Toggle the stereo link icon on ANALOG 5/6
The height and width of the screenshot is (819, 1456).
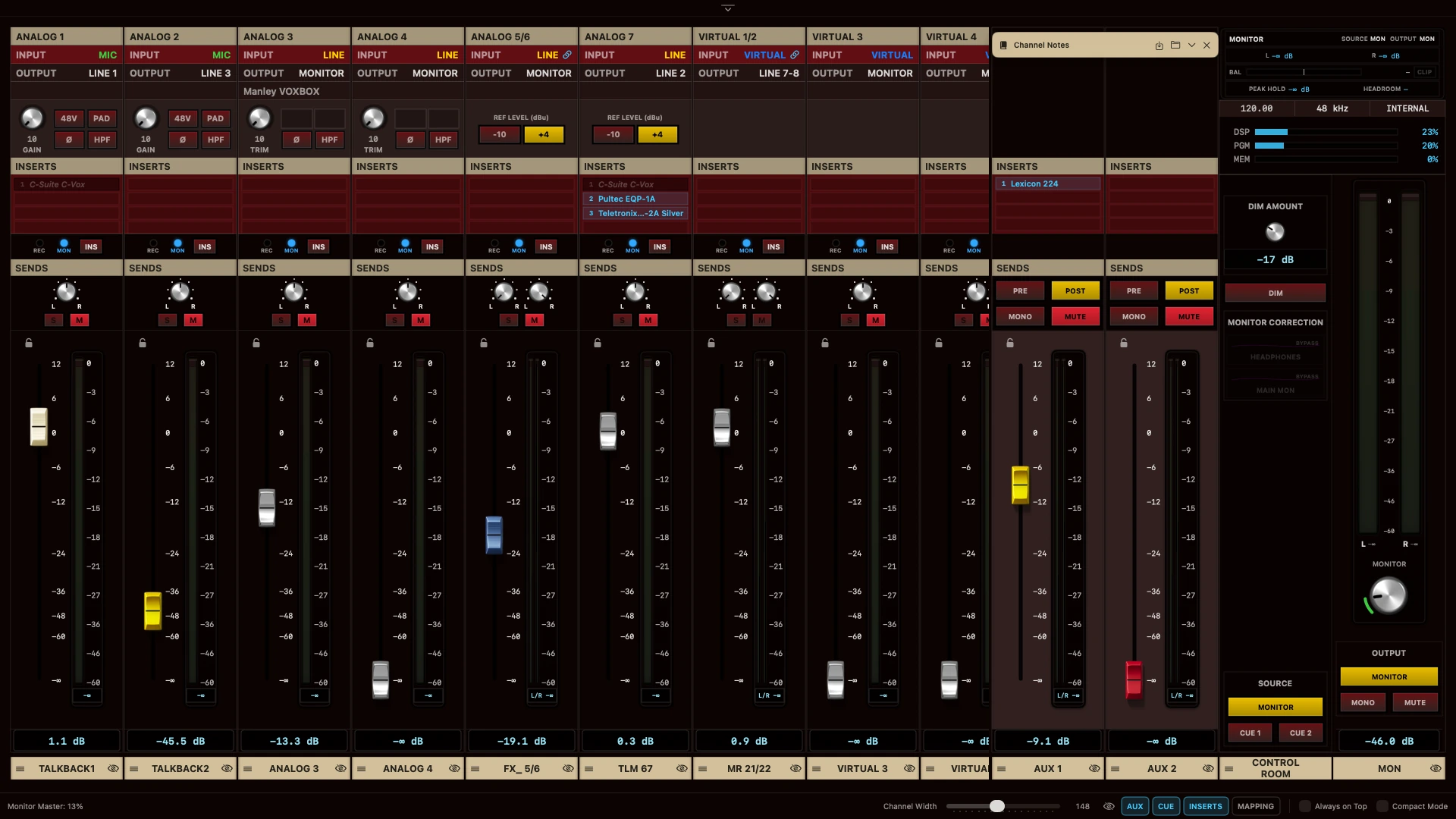point(566,55)
